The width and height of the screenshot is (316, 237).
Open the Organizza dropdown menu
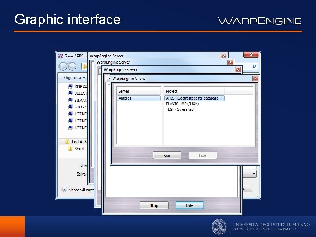74,78
